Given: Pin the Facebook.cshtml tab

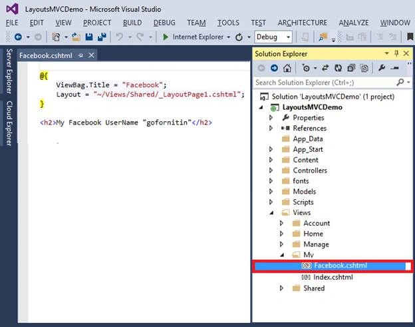Looking at the screenshot, I should (80, 55).
